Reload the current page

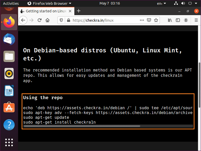[x=39, y=20]
